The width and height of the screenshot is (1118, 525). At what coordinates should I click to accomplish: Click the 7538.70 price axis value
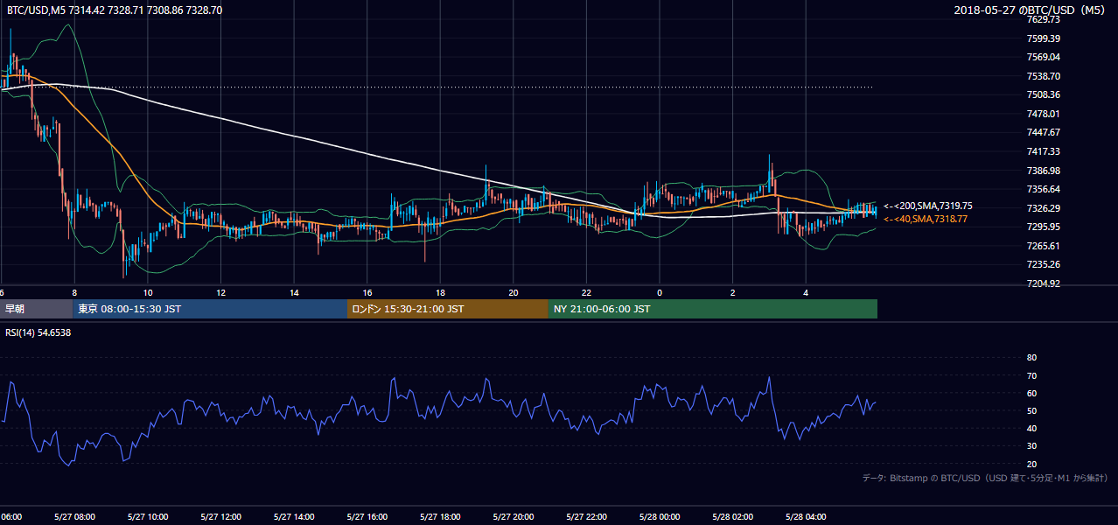point(1043,76)
